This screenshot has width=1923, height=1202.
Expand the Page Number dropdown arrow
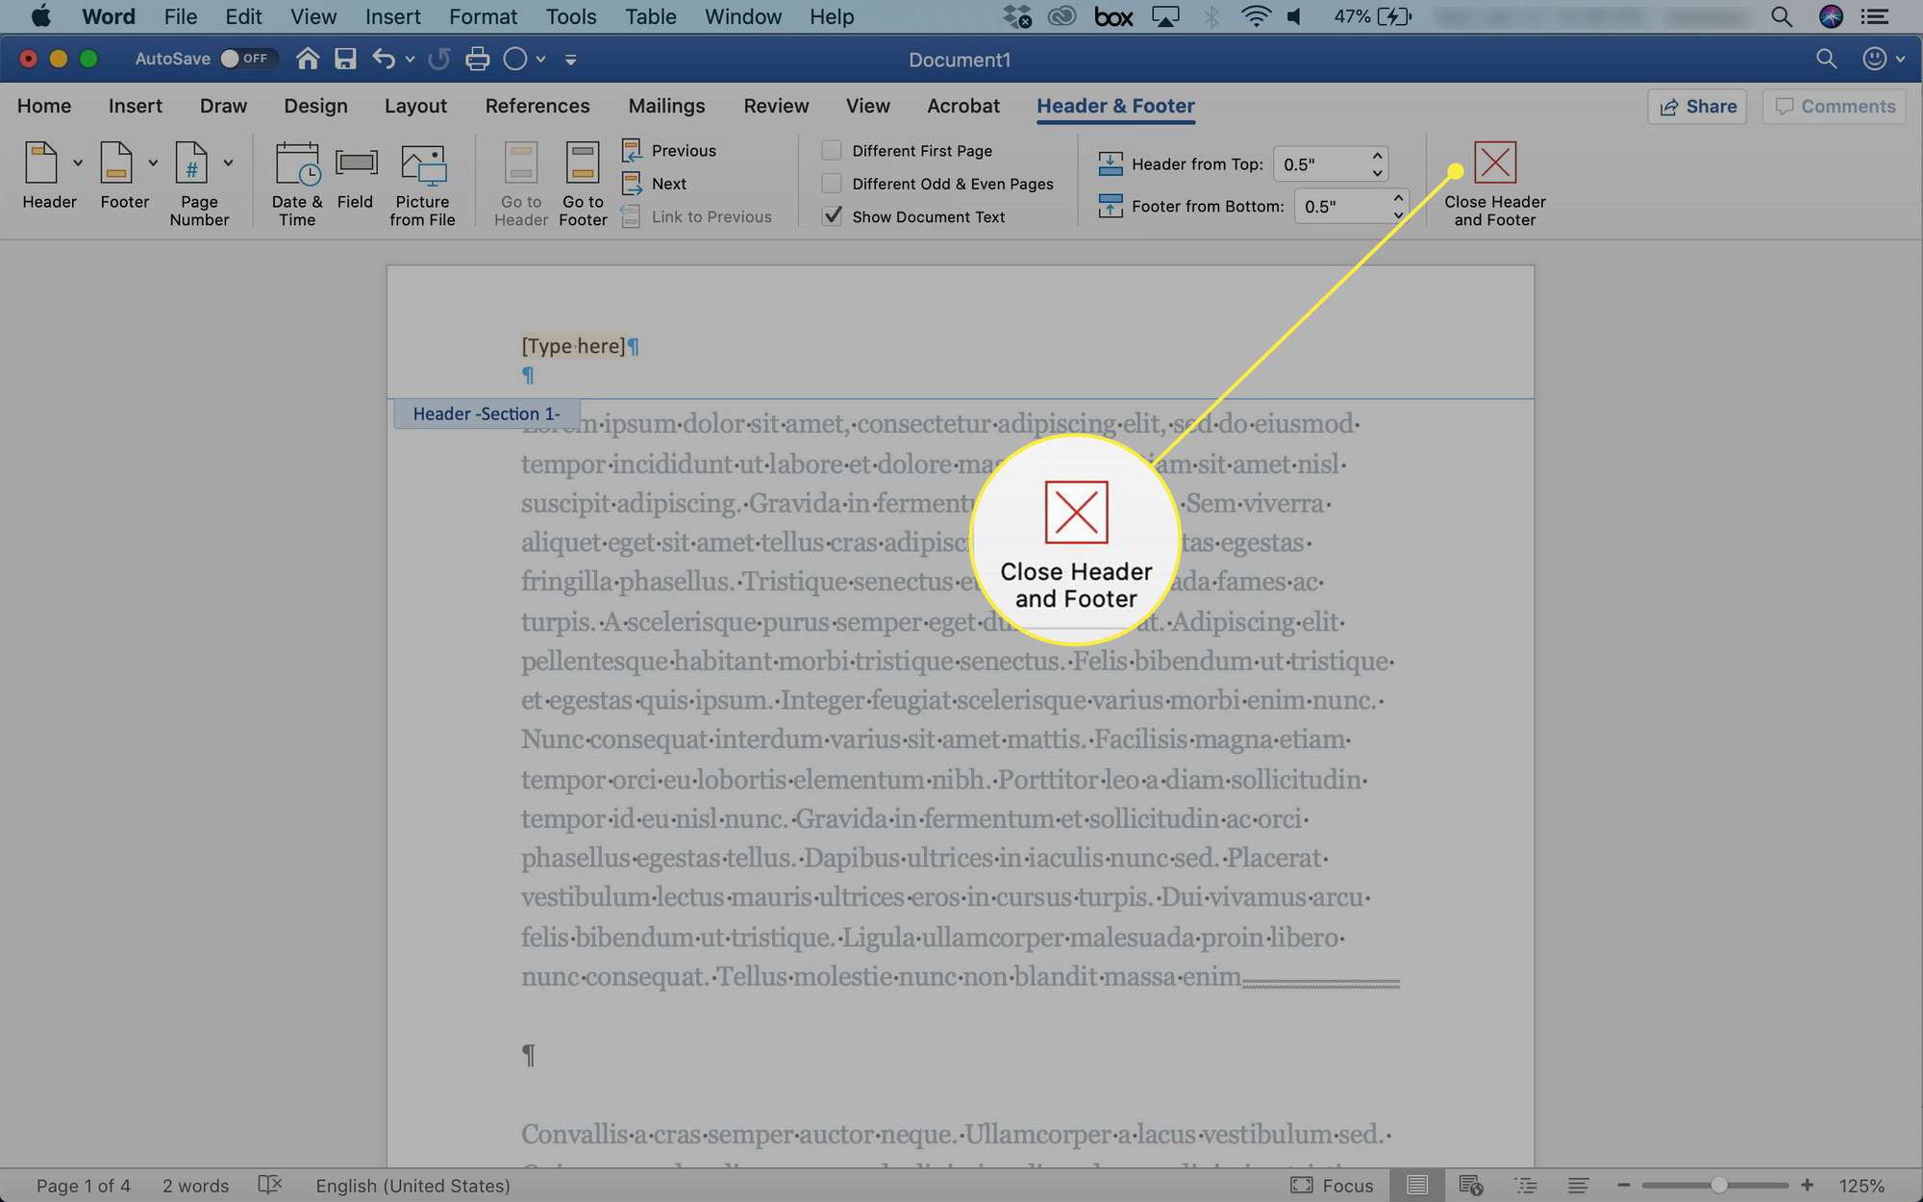tap(228, 163)
